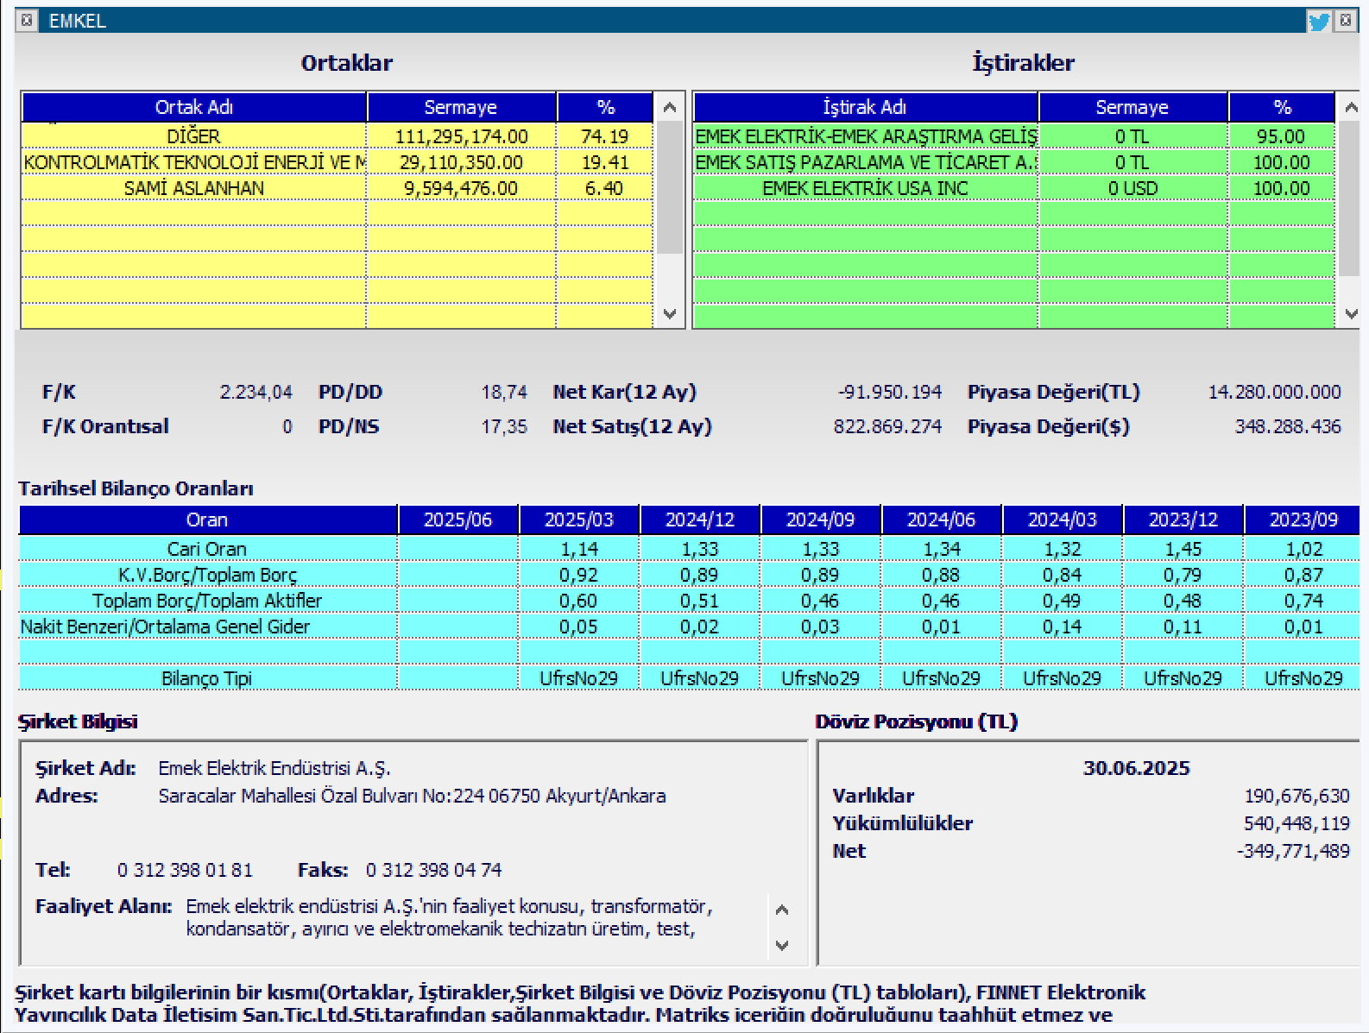The height and width of the screenshot is (1033, 1369).
Task: Select EMEK ELEKTRİK USA INC row
Action: coord(1014,188)
